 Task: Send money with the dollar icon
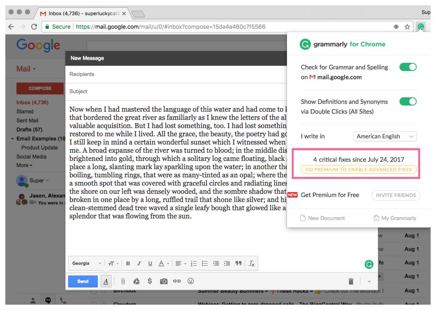149,281
